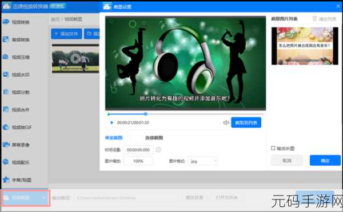The height and width of the screenshot is (212, 343).
Task: Cancel the dialog with 取消
Action: point(287,161)
